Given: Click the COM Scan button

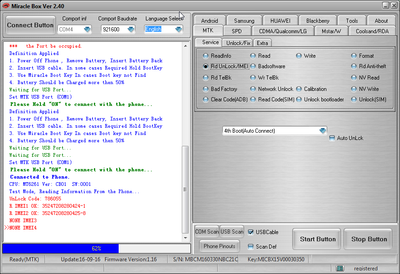Looking at the screenshot, I should (x=207, y=231).
